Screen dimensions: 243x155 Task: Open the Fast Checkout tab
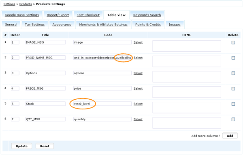[x=88, y=15]
